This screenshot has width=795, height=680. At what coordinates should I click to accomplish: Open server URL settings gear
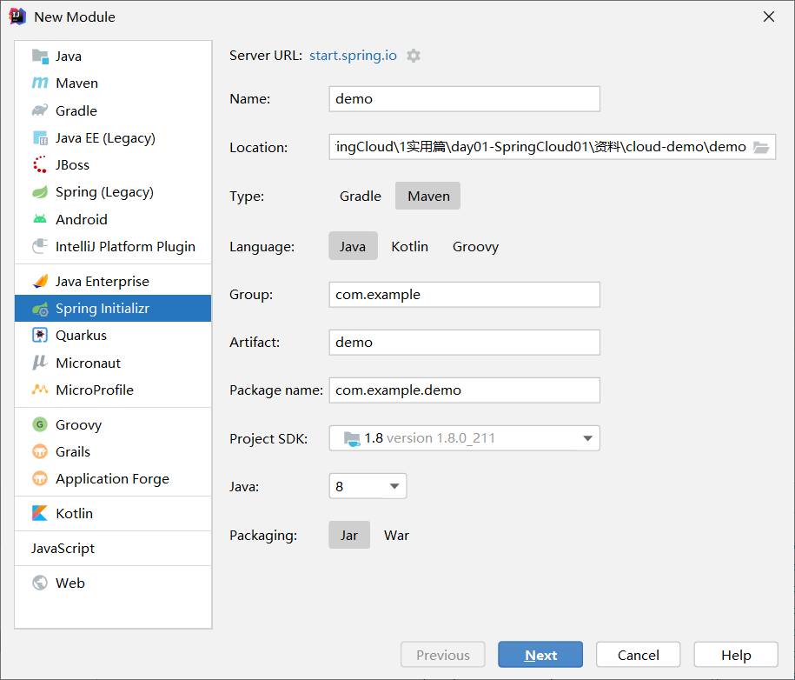414,56
